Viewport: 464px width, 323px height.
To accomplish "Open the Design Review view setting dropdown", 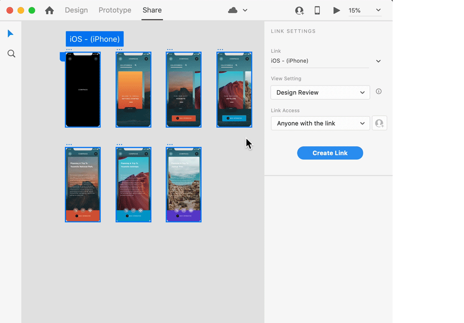I will coord(320,92).
